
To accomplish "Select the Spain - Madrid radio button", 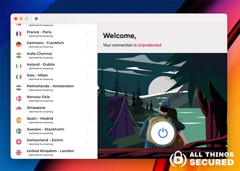I will 89,120.
